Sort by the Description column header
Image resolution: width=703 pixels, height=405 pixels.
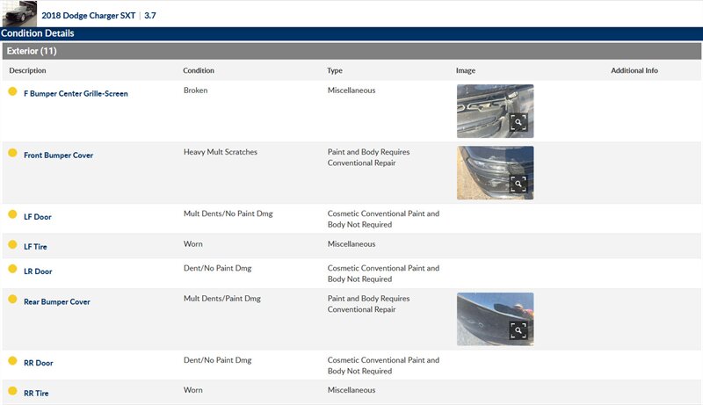27,70
